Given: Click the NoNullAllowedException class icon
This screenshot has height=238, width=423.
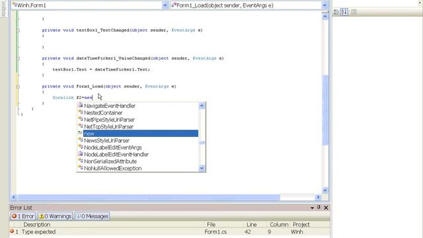Looking at the screenshot, I should click(x=80, y=168).
